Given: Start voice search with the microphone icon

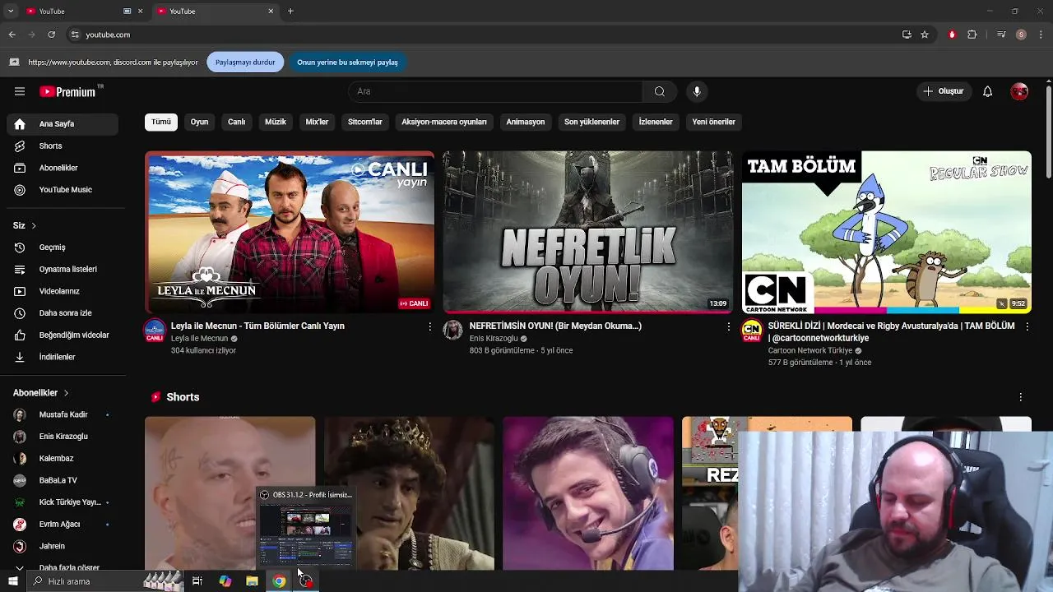Looking at the screenshot, I should tap(697, 91).
